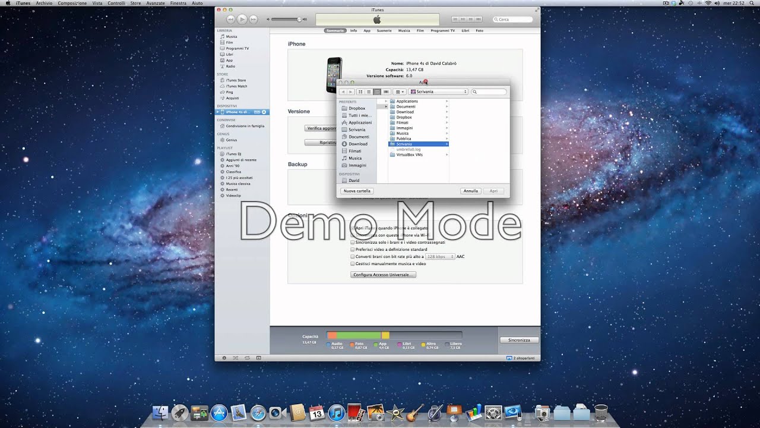The image size is (760, 428).
Task: Open the Avanzate menu in menu bar
Action: (156, 3)
